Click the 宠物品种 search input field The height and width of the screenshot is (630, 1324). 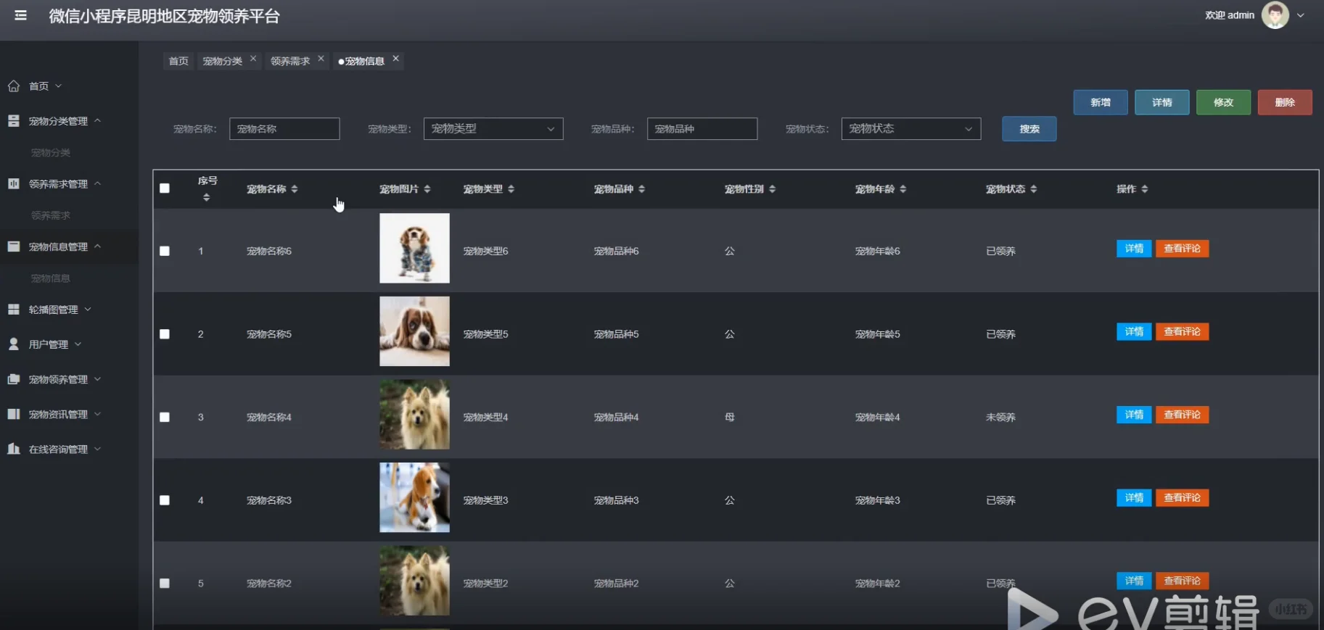click(x=702, y=129)
